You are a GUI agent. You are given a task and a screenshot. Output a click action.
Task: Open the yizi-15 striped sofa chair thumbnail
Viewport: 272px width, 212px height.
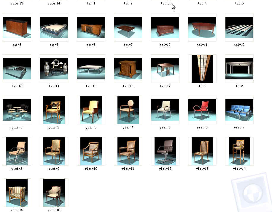coord(17,193)
